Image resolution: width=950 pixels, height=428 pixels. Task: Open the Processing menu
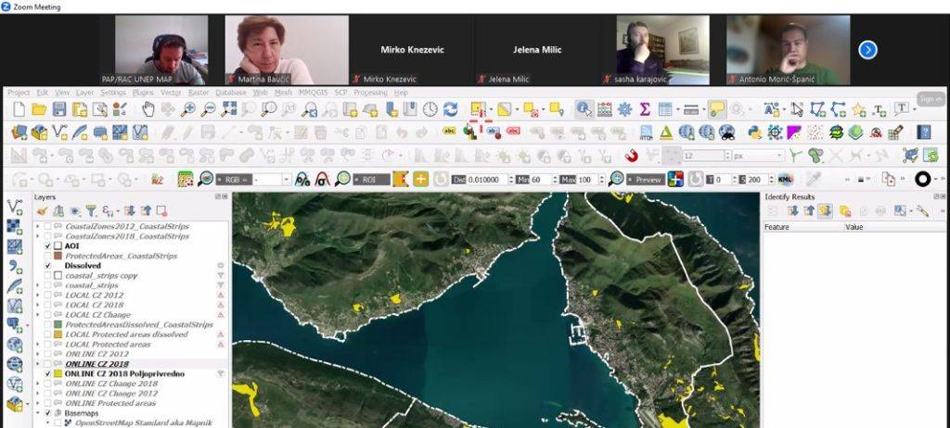370,93
